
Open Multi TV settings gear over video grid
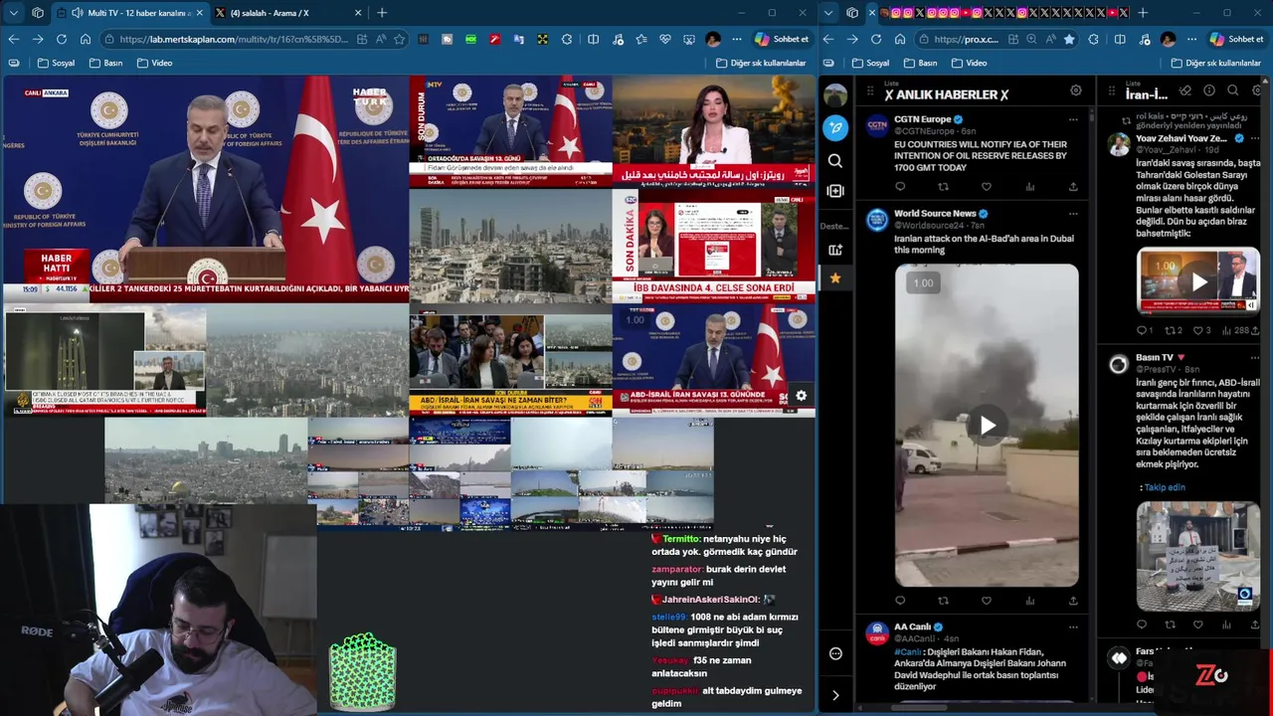801,396
